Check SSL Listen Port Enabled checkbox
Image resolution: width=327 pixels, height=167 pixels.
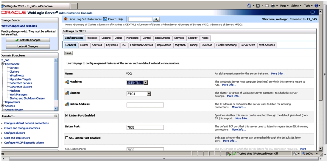67,138
